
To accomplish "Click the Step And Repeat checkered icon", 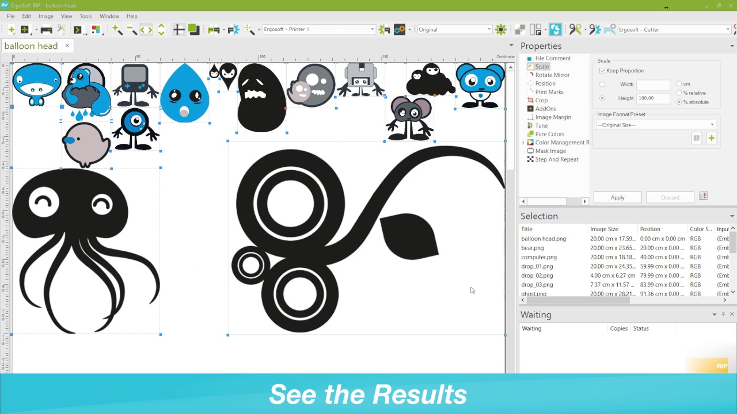I will click(530, 159).
